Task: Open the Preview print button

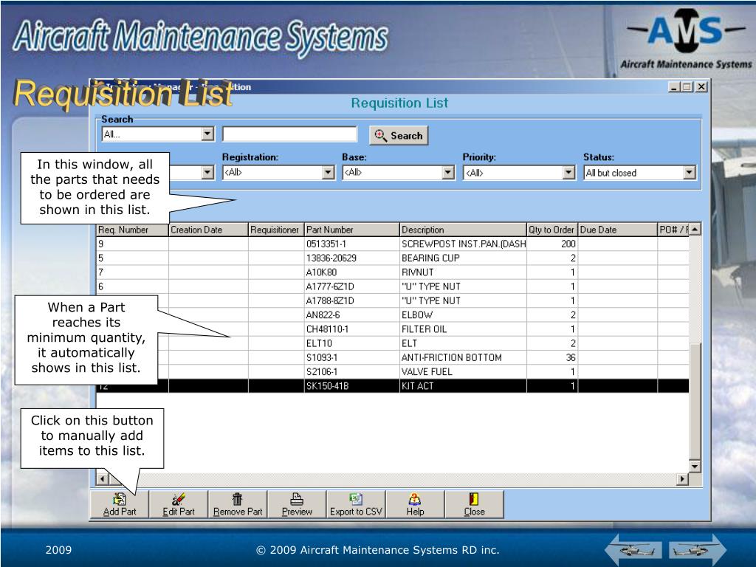Action: tap(297, 504)
